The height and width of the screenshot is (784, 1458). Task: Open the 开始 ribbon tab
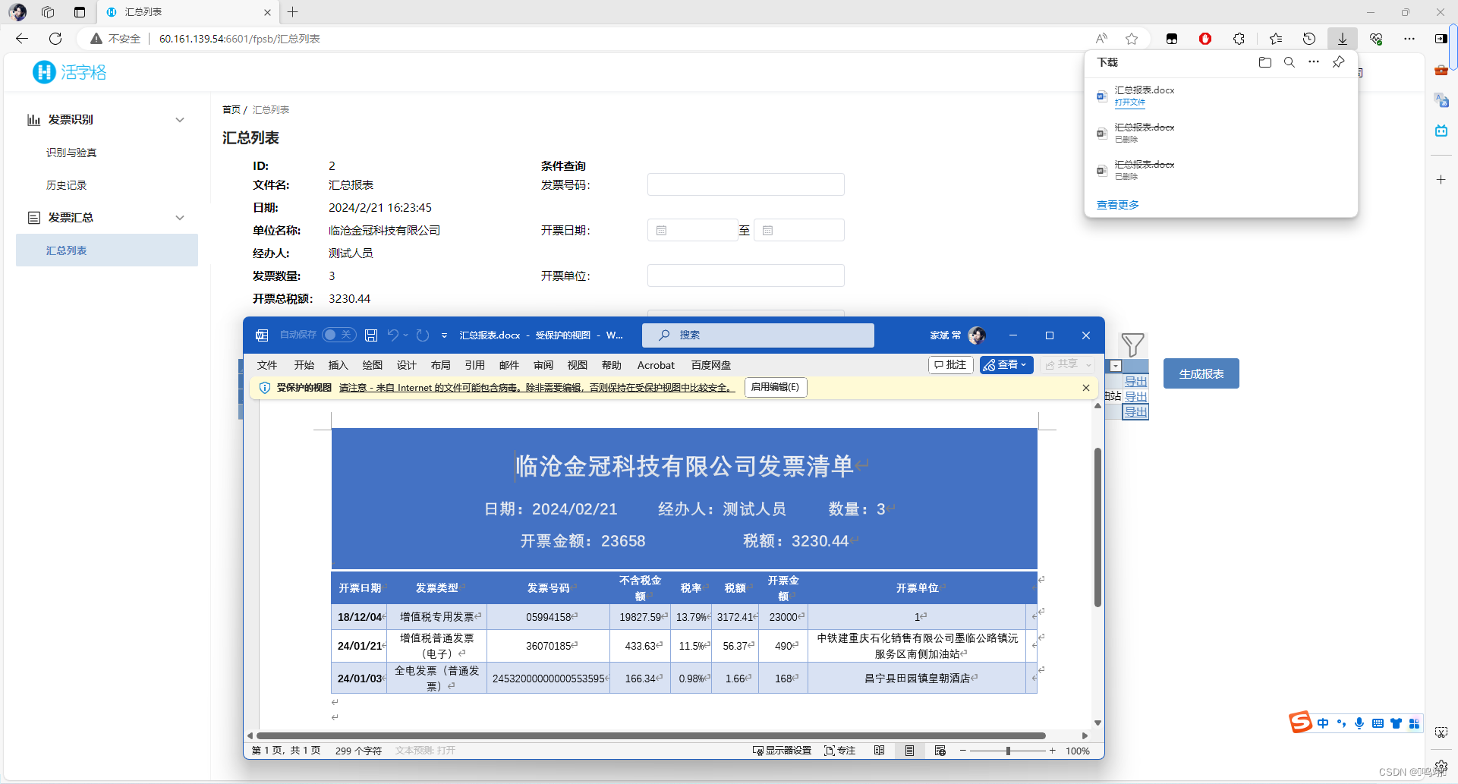point(304,365)
